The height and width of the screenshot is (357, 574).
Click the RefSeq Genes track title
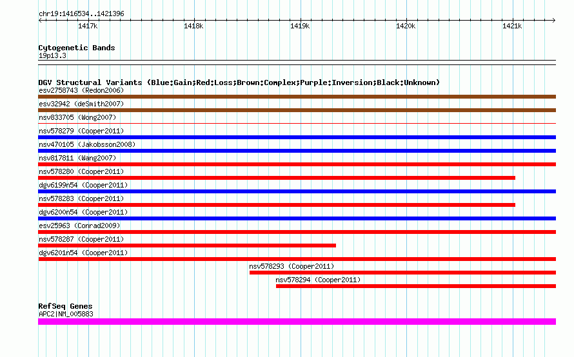[66, 306]
